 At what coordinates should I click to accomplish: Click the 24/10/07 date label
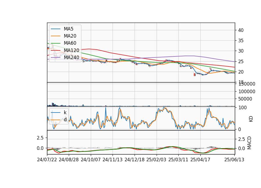91,160
